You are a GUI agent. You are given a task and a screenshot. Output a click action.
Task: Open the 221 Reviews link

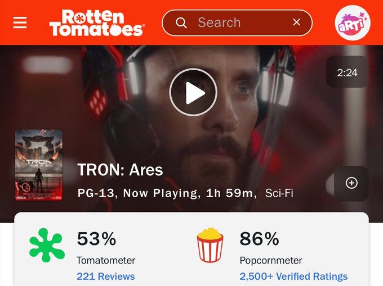[106, 276]
